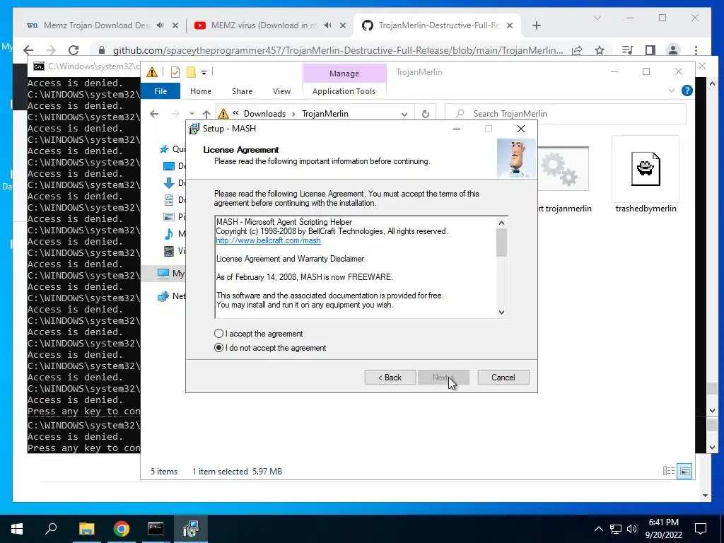Click the Videos icon in navigation pane
The height and width of the screenshot is (543, 724).
169,251
